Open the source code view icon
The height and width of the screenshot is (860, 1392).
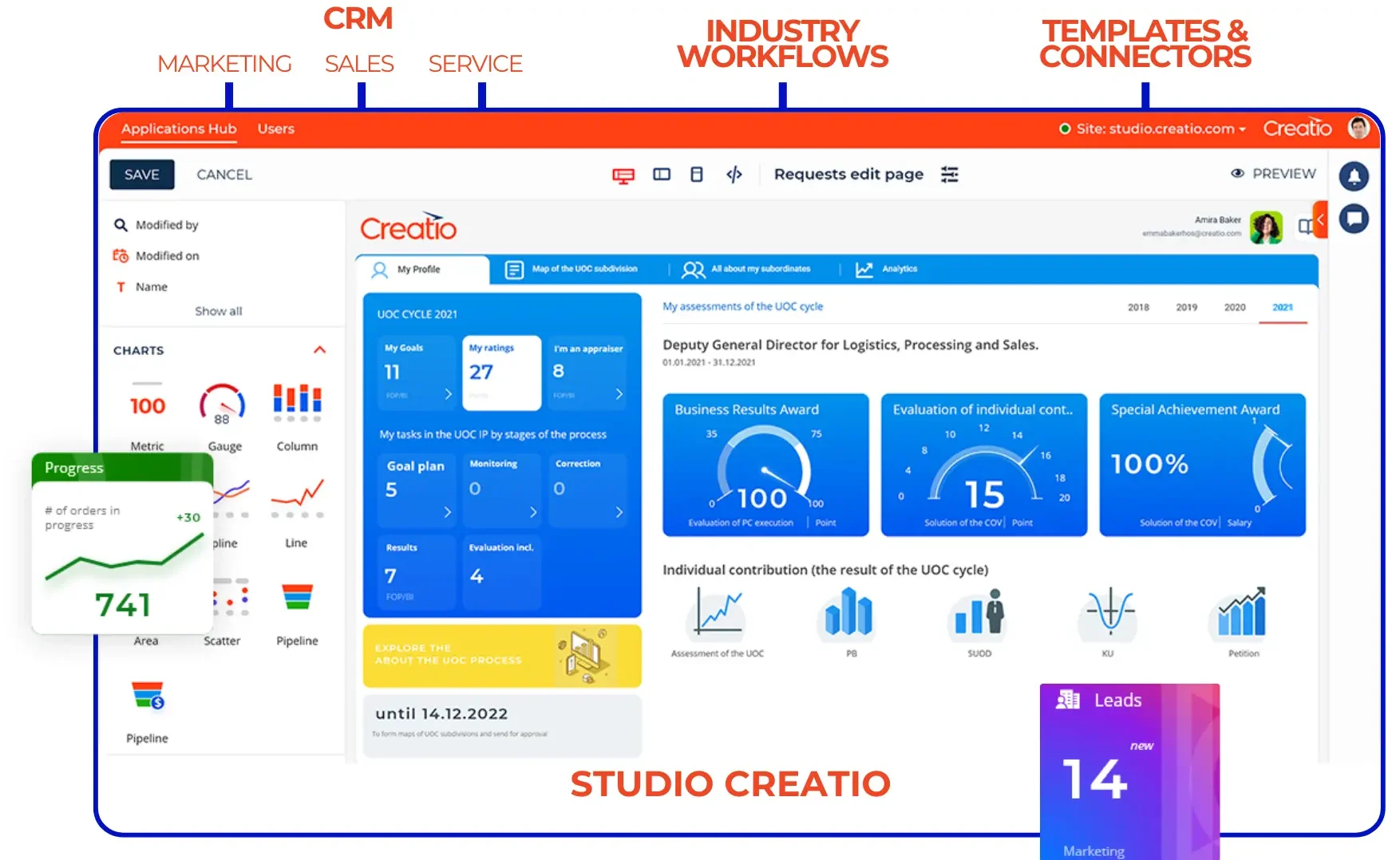734,175
